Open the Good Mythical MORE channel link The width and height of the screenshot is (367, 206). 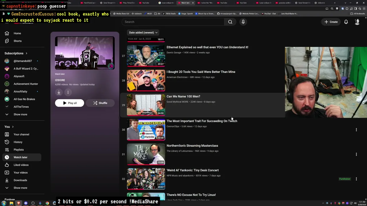click(x=177, y=102)
